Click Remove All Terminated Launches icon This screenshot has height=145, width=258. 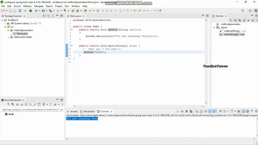click(x=191, y=111)
